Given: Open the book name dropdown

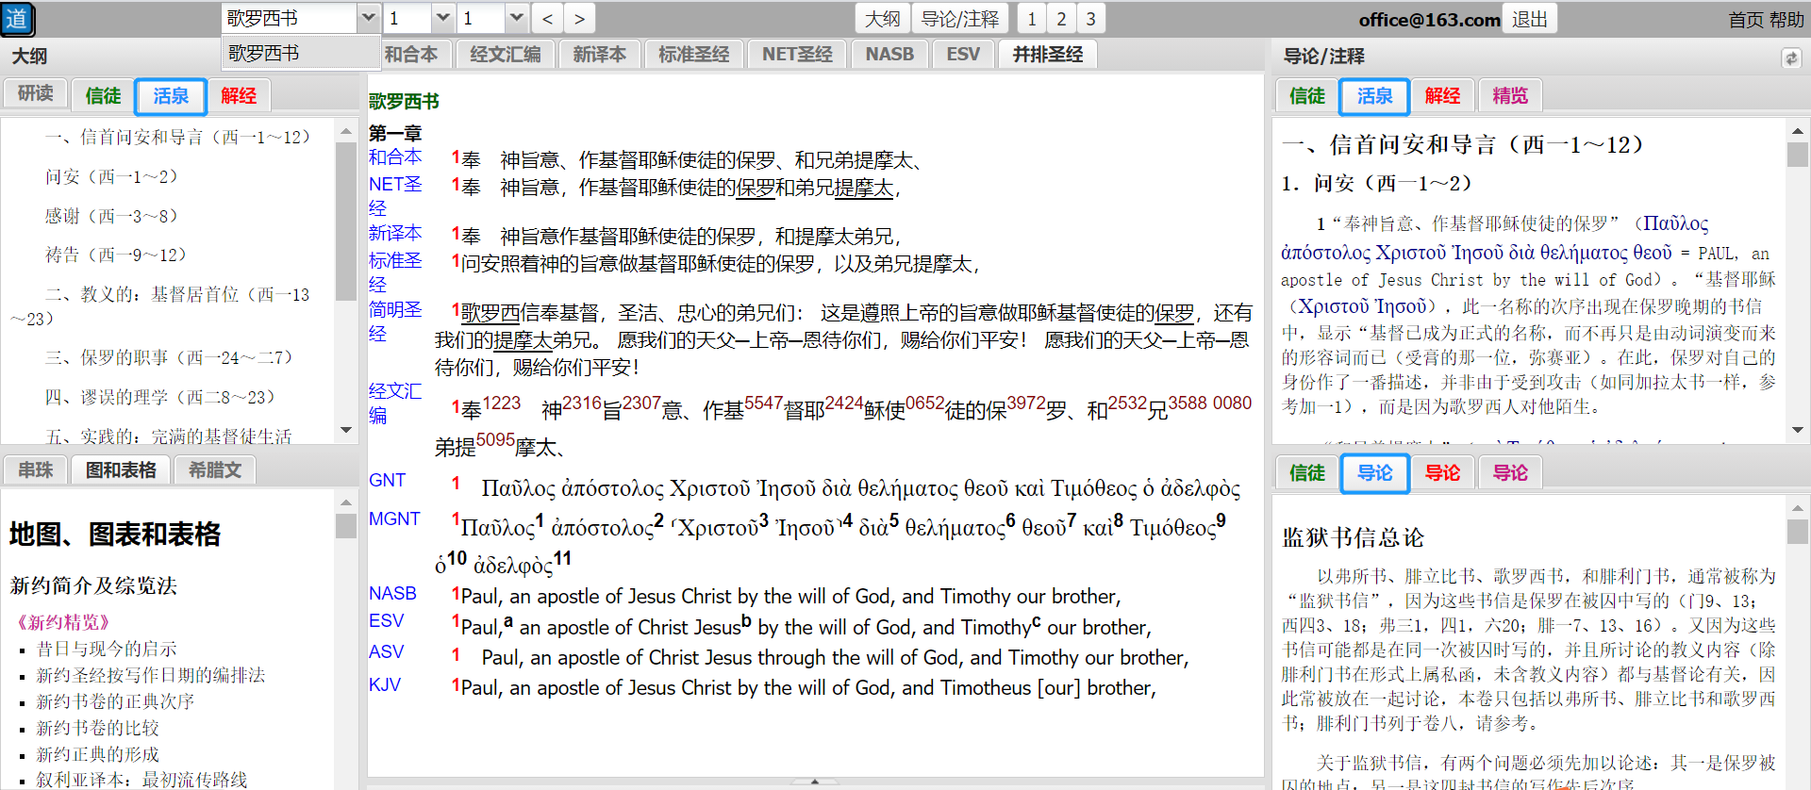Looking at the screenshot, I should pos(368,19).
